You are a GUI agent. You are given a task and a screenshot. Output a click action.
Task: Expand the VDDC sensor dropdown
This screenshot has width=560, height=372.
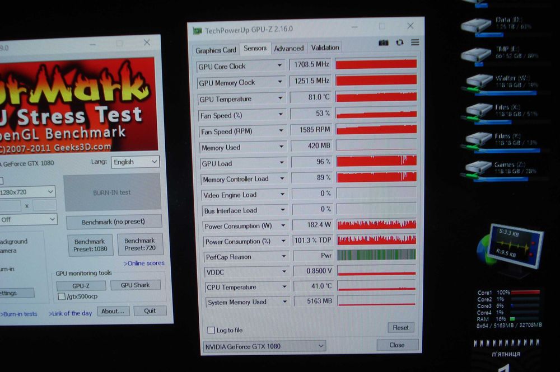[284, 272]
